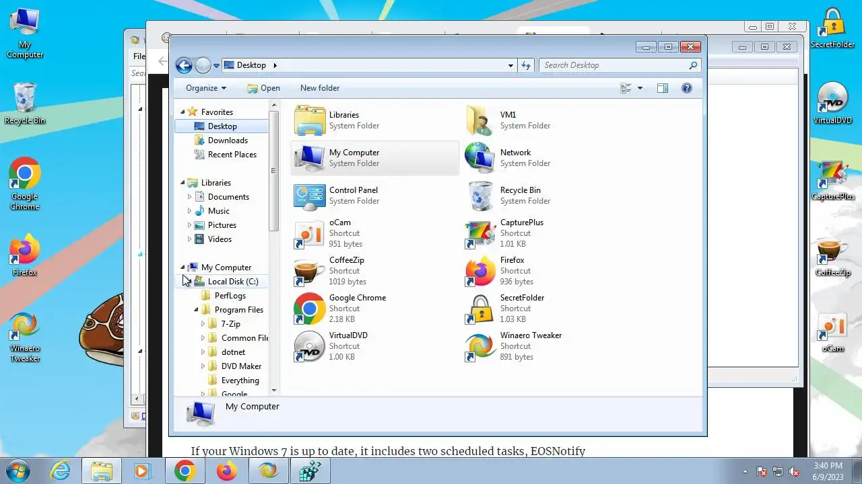Open the view options dropdown arrow

(640, 88)
